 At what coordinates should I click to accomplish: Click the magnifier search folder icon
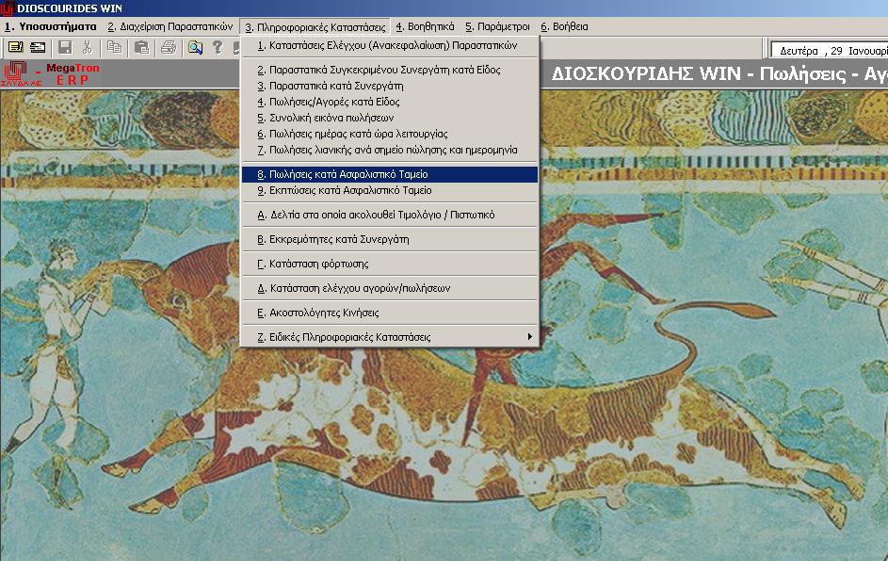click(x=195, y=47)
